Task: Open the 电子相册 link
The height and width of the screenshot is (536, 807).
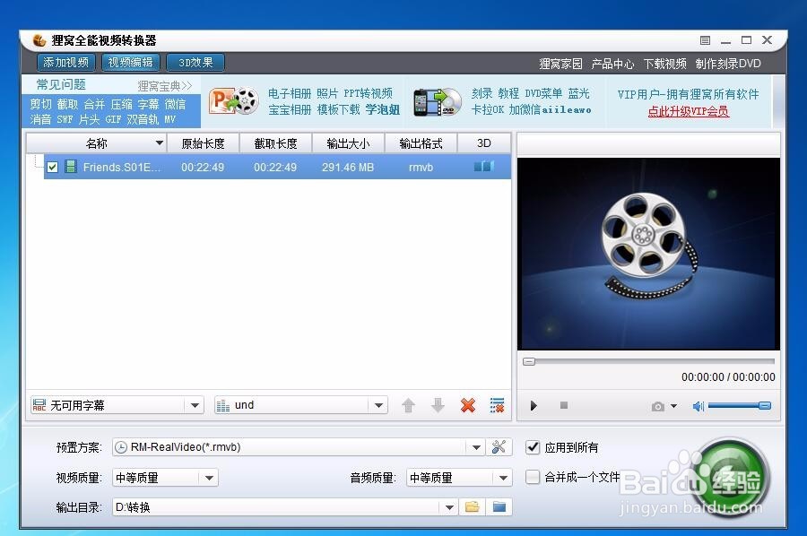Action: pos(290,93)
